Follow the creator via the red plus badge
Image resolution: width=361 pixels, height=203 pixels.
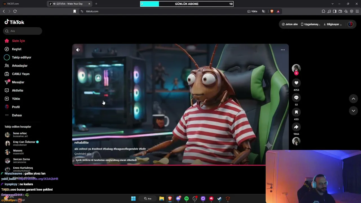(296, 73)
